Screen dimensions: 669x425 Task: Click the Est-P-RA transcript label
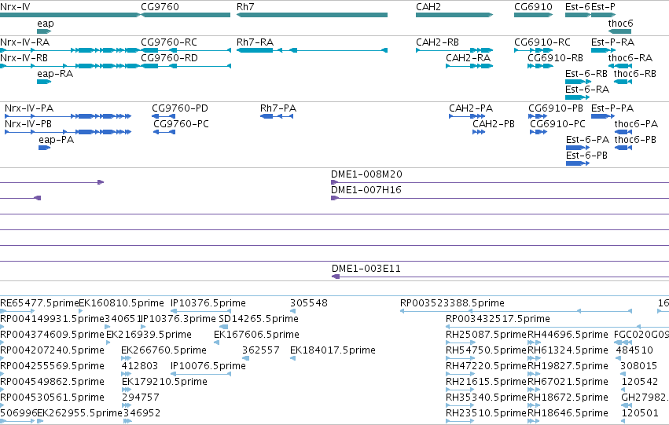(x=612, y=42)
